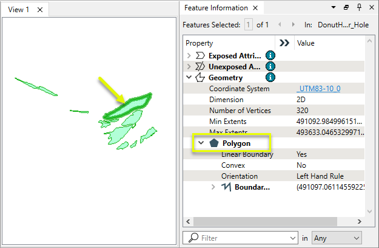Select the Feature Information tab
379x248 pixels.
[216, 8]
